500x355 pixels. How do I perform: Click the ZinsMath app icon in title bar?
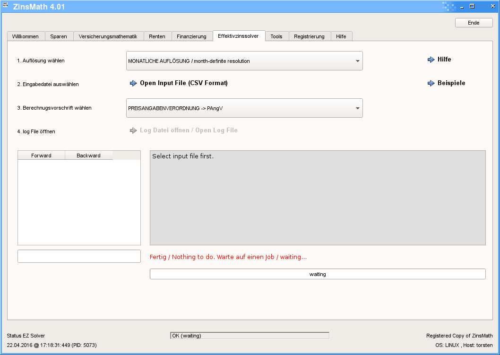click(6, 6)
